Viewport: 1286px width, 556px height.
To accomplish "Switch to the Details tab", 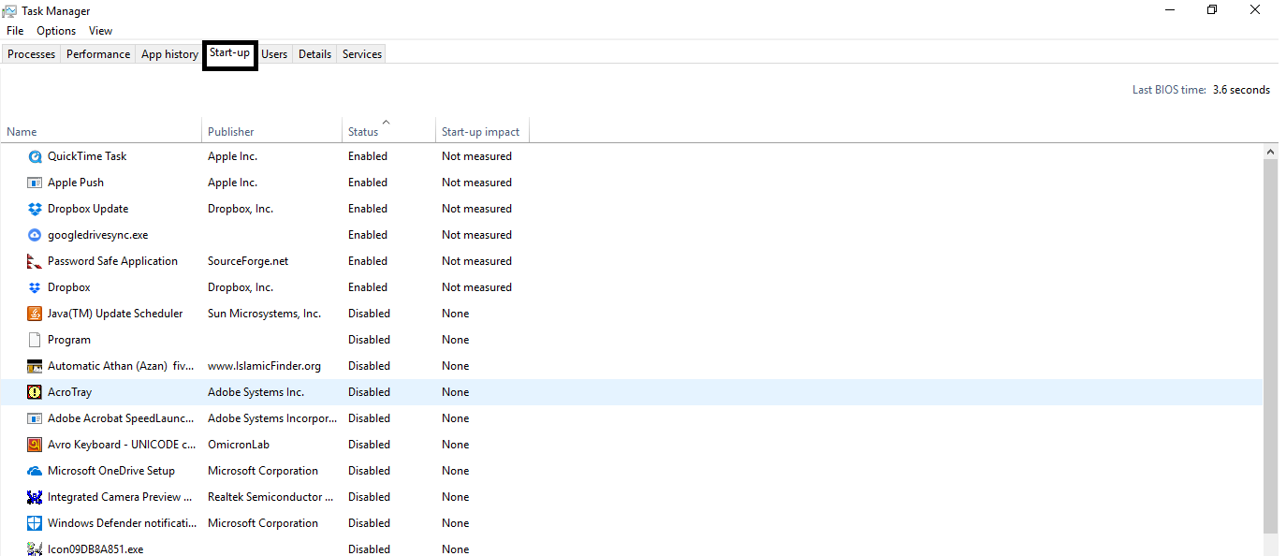I will 314,54.
